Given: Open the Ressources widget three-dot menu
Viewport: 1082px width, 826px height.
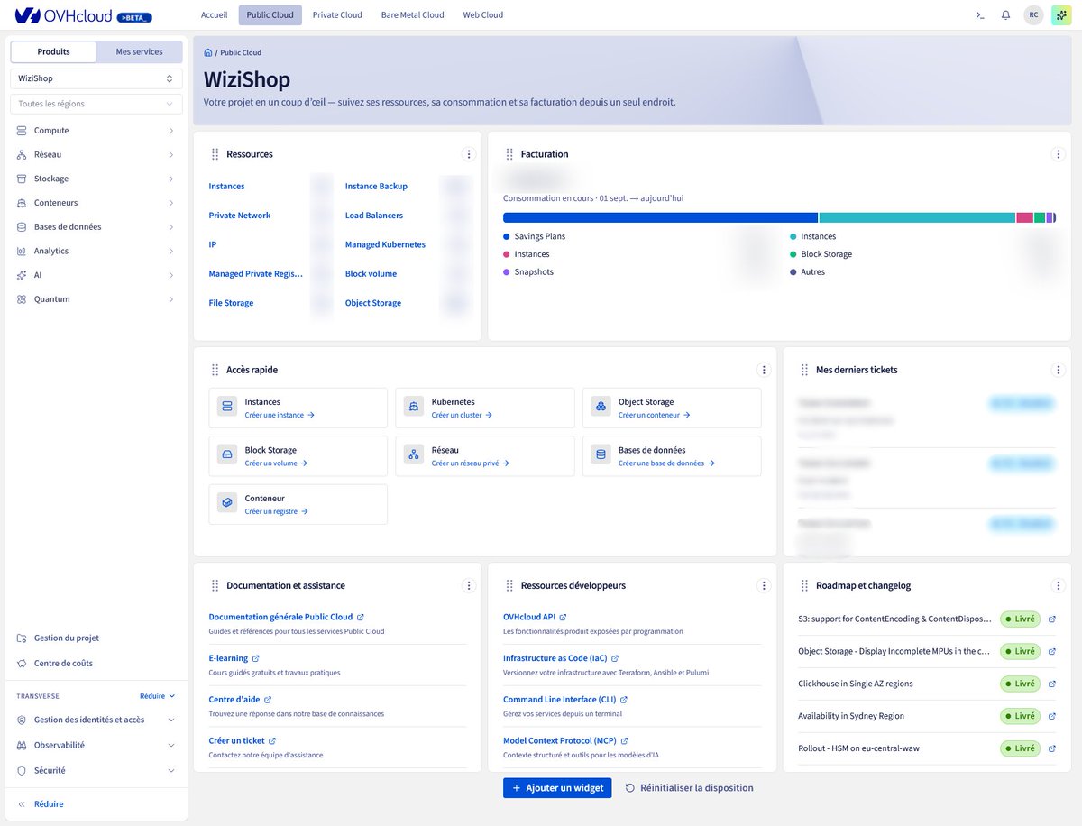Looking at the screenshot, I should click(468, 154).
